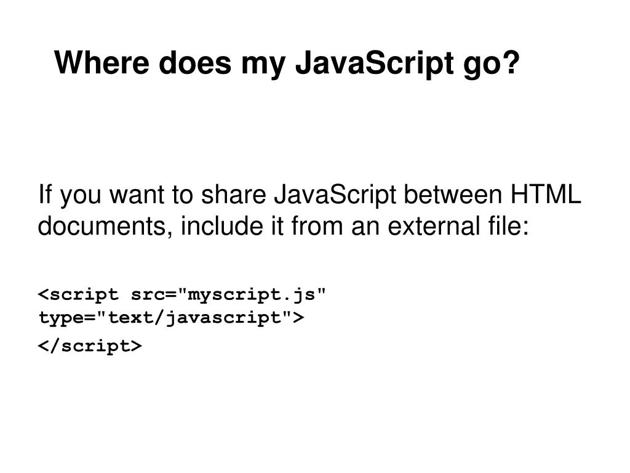Click the word 'share' in the paragraph
Image resolution: width=630 pixels, height=473 pixels.
click(233, 194)
